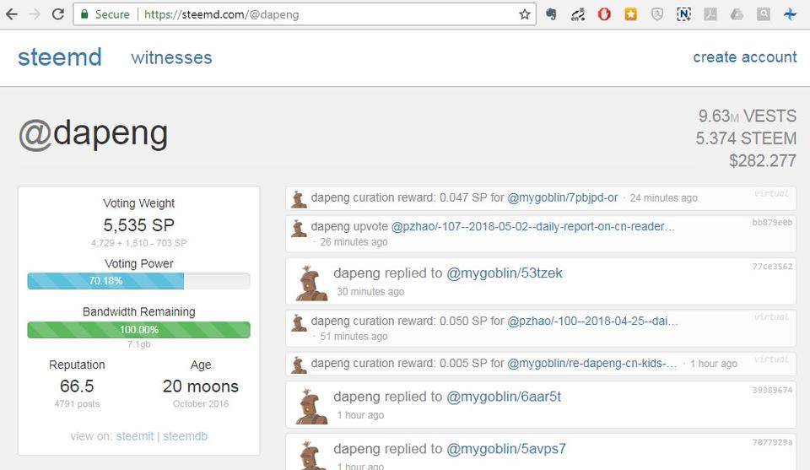Click transaction hash 7077929a
The image size is (810, 470).
(772, 442)
